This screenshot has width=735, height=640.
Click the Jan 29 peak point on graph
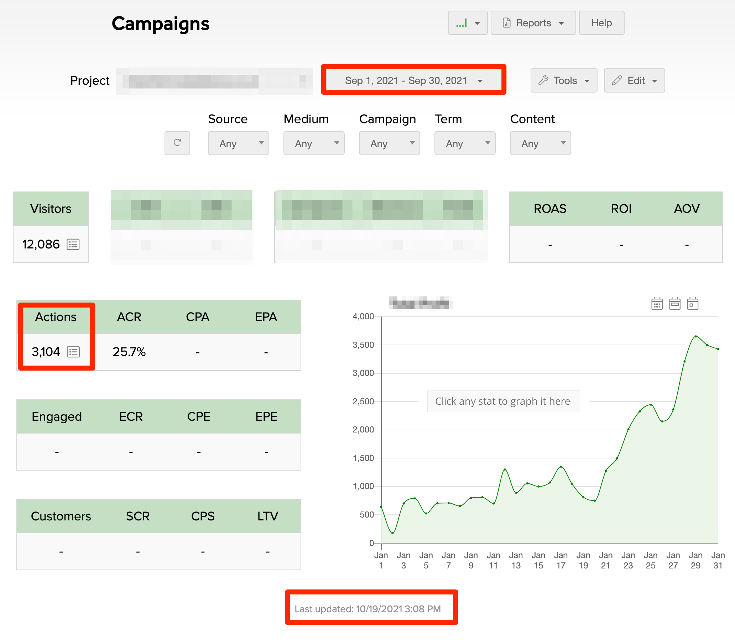point(695,336)
